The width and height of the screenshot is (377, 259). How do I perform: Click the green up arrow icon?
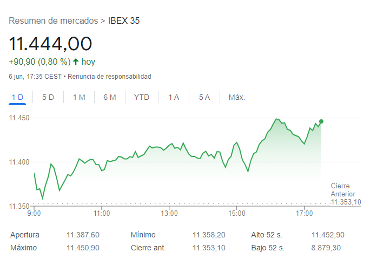pos(76,62)
